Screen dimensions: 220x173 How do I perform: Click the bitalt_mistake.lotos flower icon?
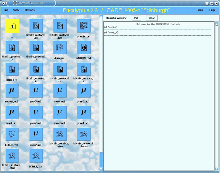(x=12, y=156)
